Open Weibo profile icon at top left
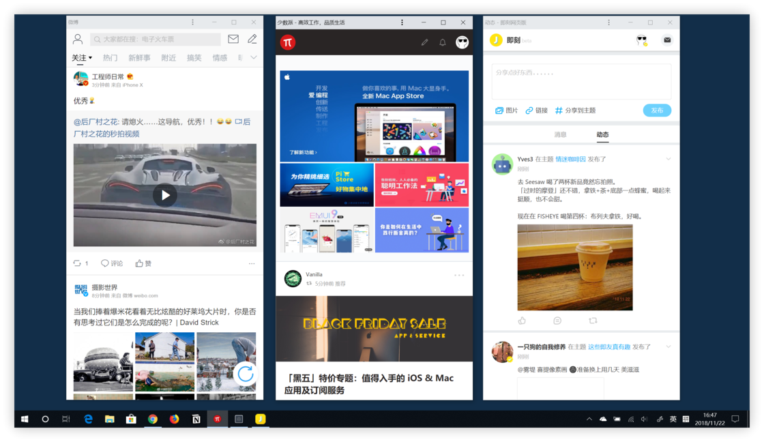 (78, 39)
